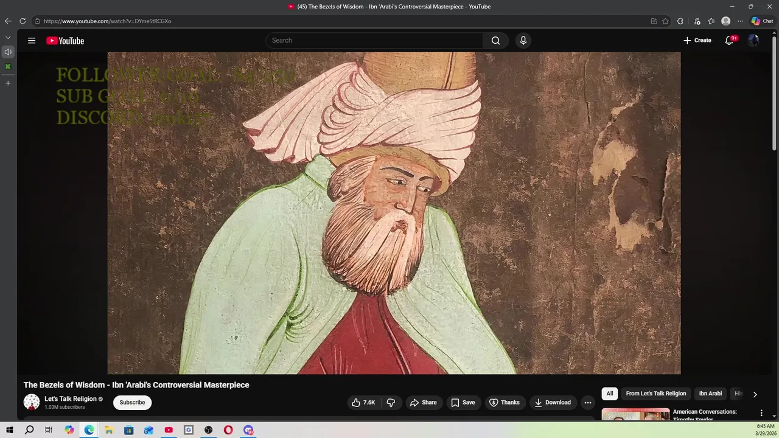The width and height of the screenshot is (779, 438).
Task: Open new tab plus in sidebar
Action: coord(8,83)
